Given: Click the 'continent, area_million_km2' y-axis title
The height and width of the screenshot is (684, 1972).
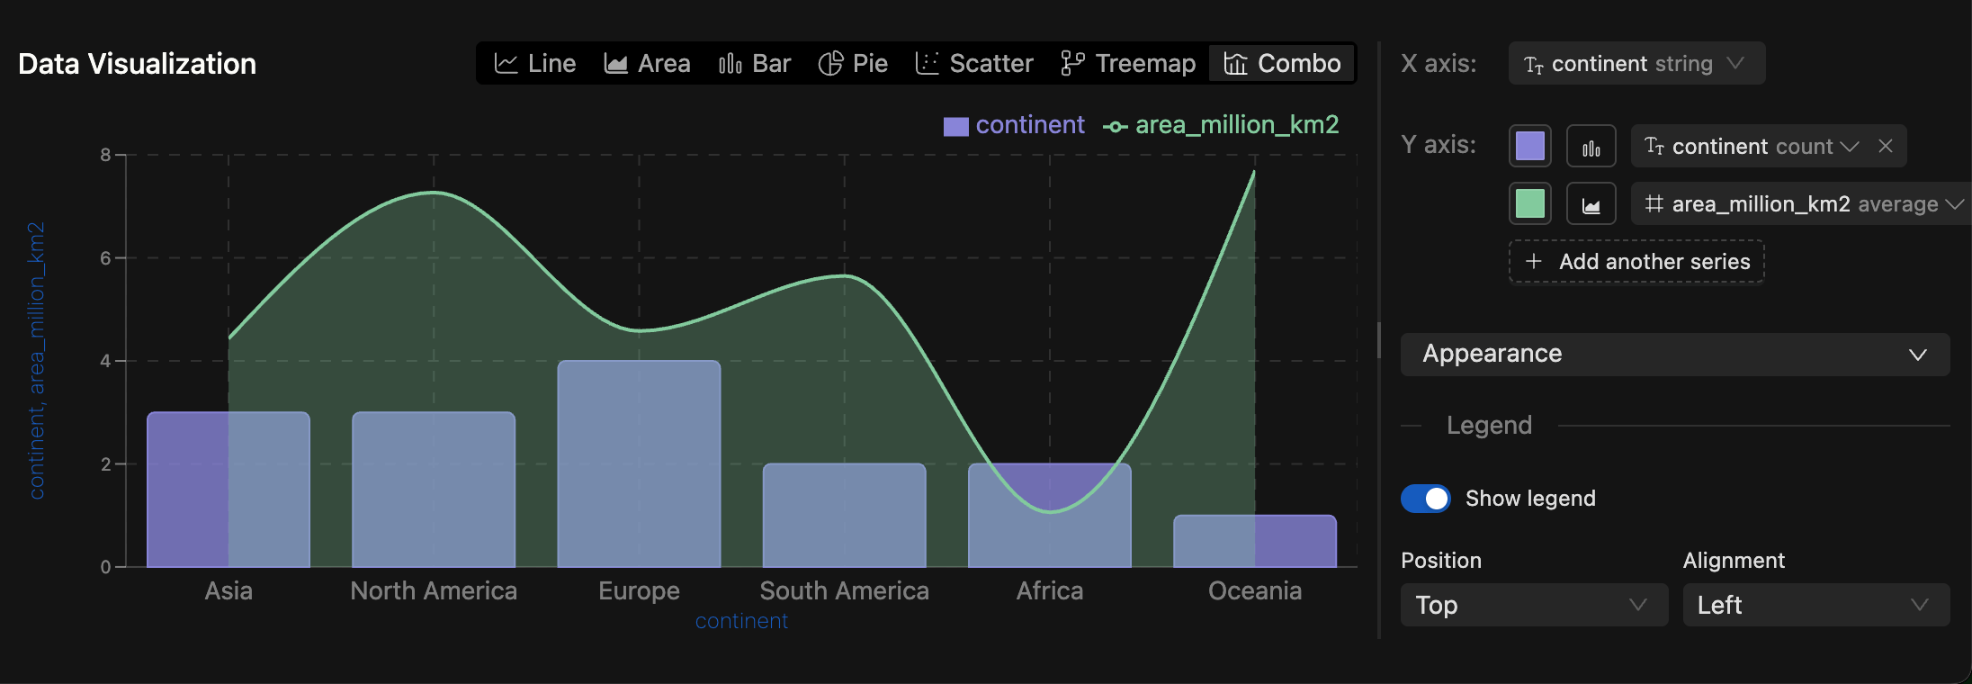Looking at the screenshot, I should [x=36, y=360].
